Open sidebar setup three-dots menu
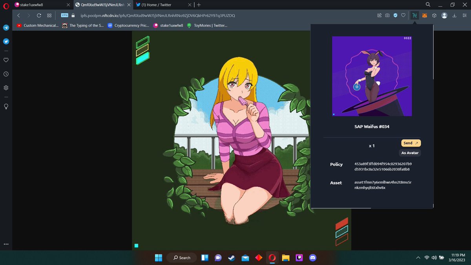 6,244
